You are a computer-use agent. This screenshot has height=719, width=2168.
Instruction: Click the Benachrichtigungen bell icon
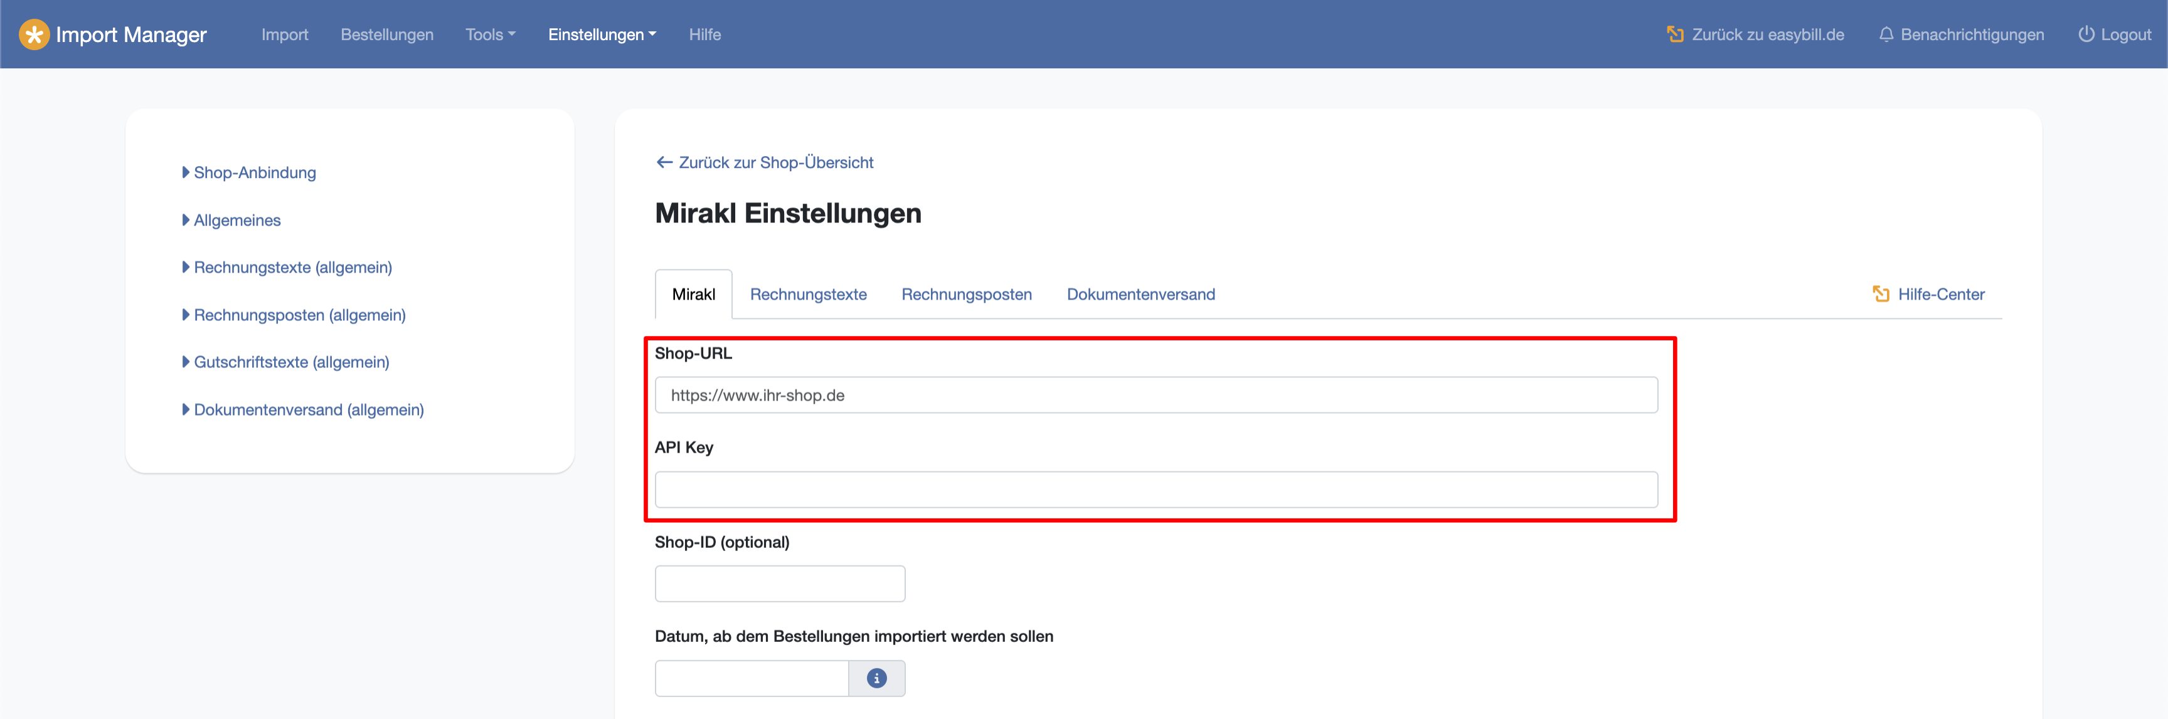point(1886,34)
